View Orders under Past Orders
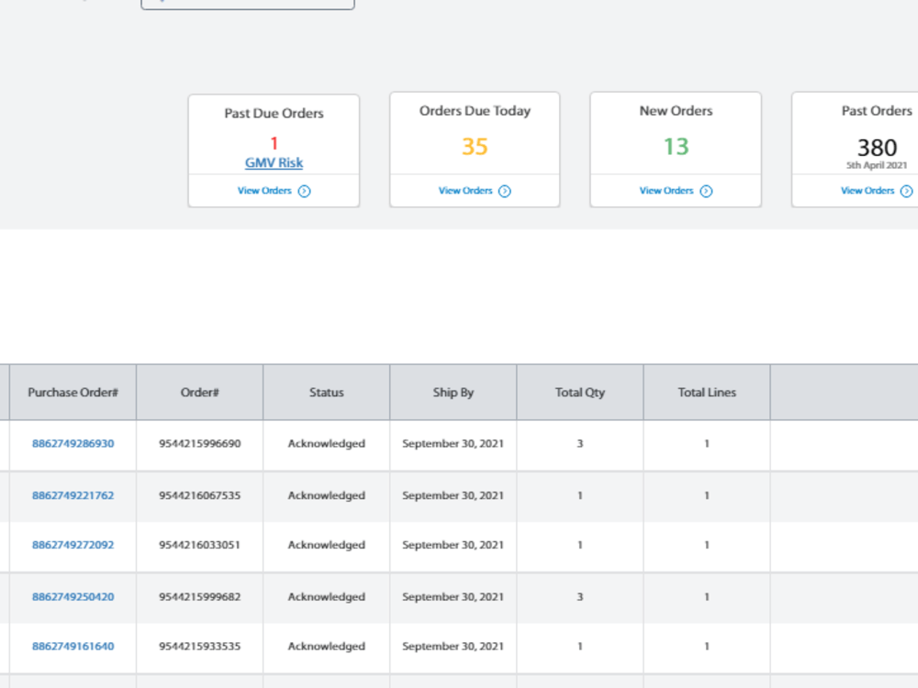 click(x=868, y=191)
